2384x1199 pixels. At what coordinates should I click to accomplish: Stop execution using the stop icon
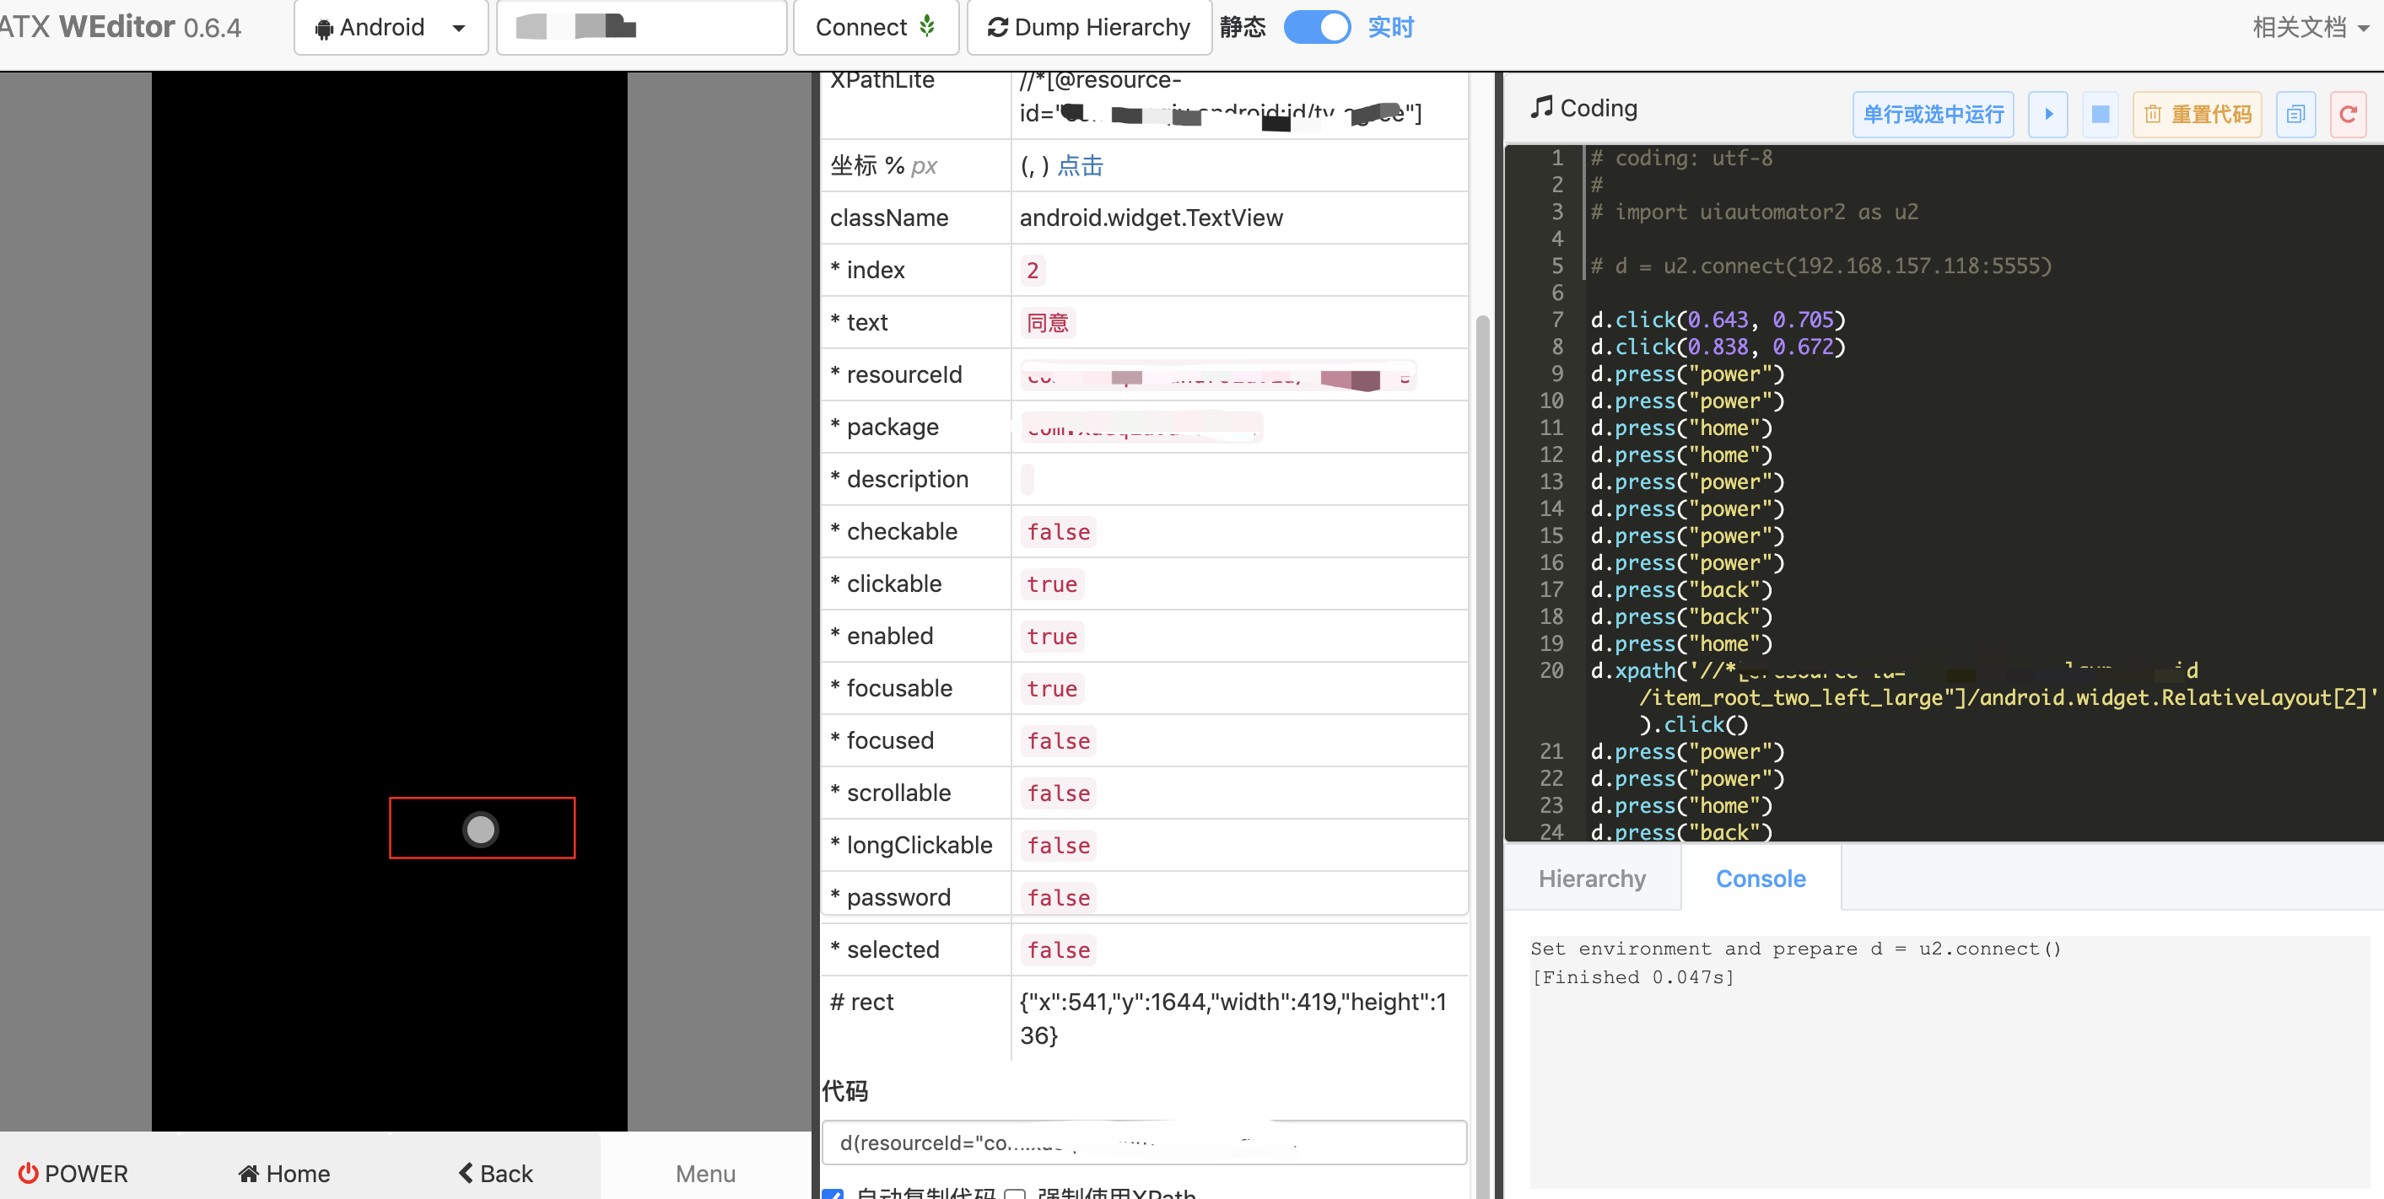pyautogui.click(x=2100, y=114)
